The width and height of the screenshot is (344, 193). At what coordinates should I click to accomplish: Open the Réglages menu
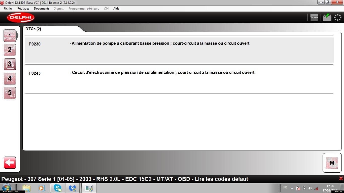[23, 9]
